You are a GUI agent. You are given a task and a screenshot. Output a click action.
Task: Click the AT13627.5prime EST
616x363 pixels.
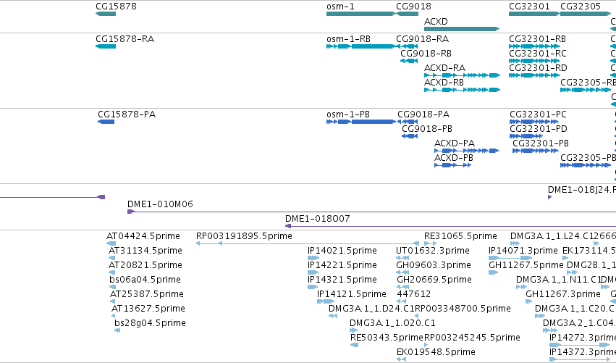pyautogui.click(x=114, y=316)
